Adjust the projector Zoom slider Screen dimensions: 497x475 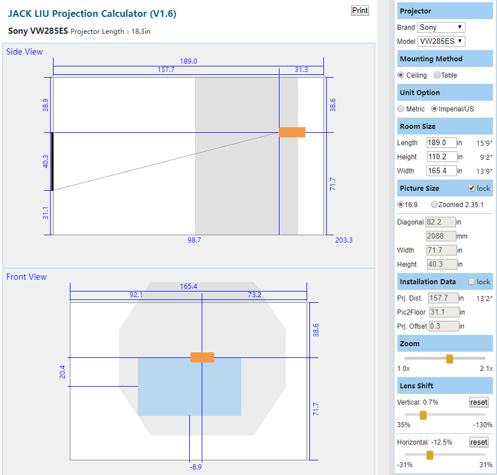[x=451, y=358]
